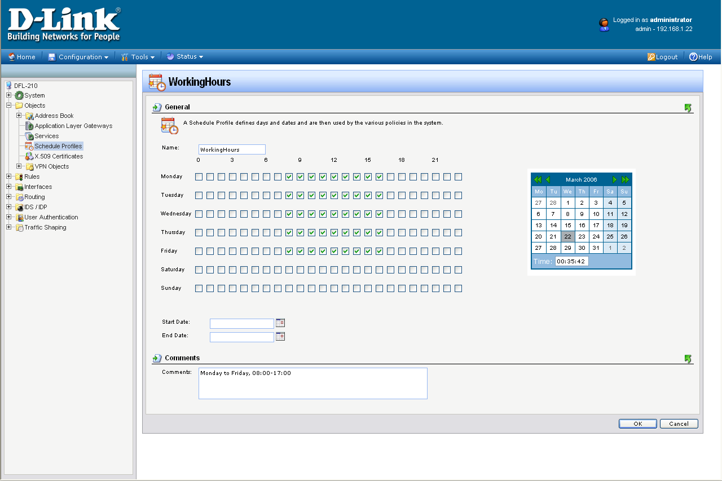Viewport: 722px width, 481px height.
Task: Click the Schedule Profiles calendar icon in tree
Action: click(x=29, y=146)
